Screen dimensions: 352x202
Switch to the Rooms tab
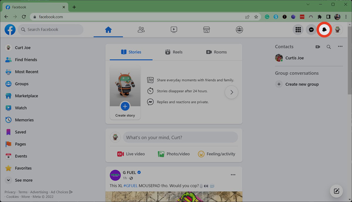click(216, 52)
